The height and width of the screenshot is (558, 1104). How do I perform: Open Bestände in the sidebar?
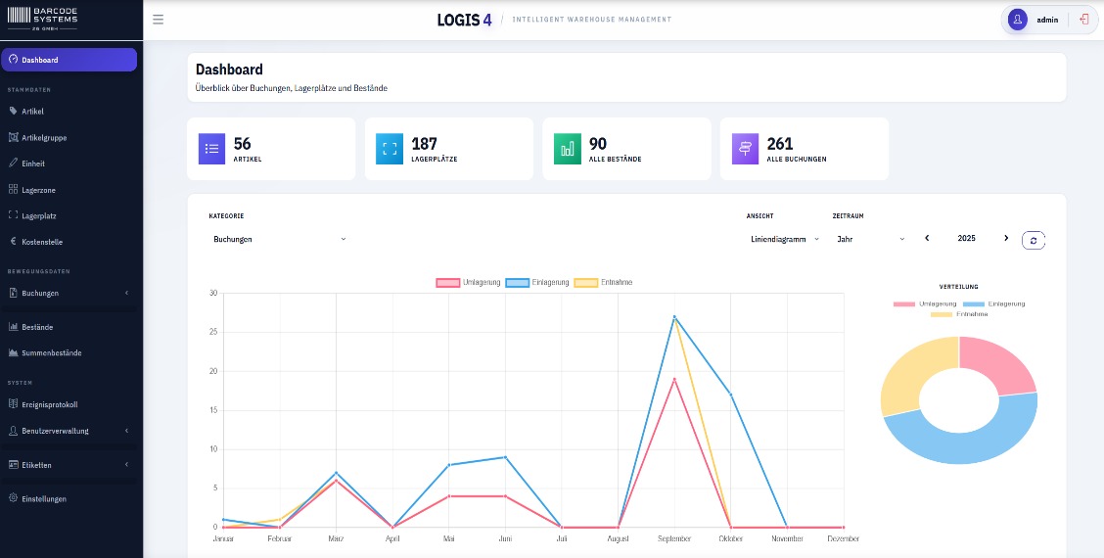(37, 327)
